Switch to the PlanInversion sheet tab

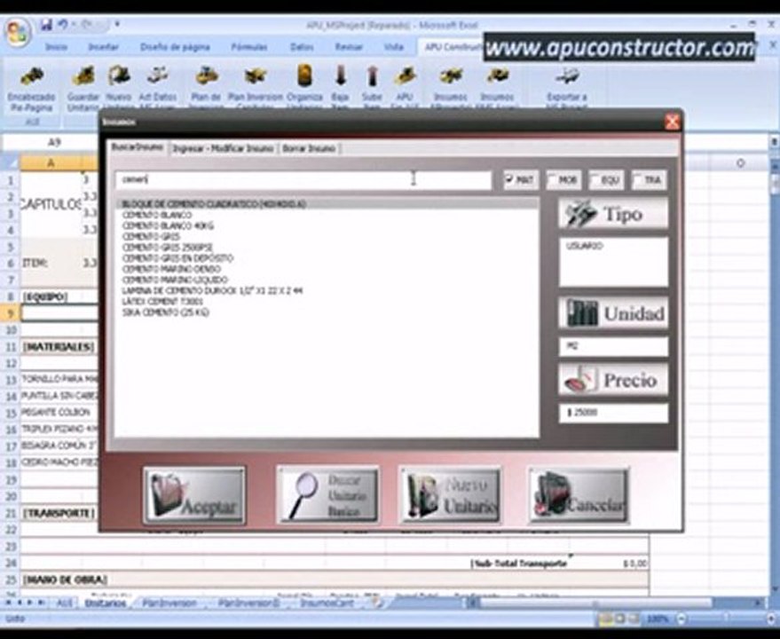[169, 603]
